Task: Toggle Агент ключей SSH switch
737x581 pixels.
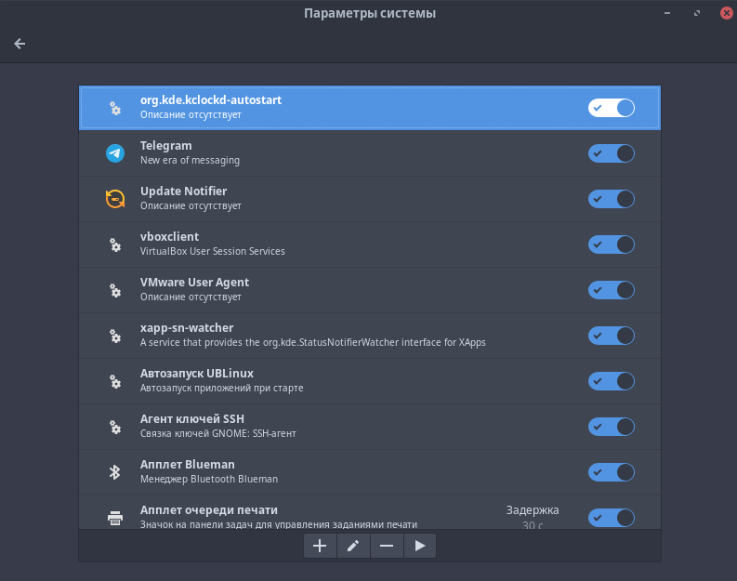Action: pyautogui.click(x=611, y=427)
